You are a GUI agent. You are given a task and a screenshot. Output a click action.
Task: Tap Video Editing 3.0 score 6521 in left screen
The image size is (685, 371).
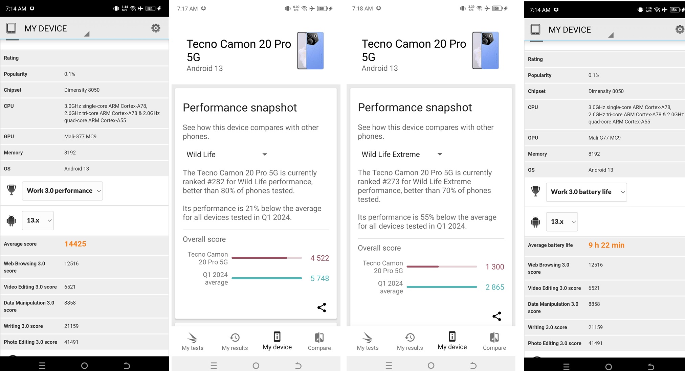pyautogui.click(x=85, y=287)
